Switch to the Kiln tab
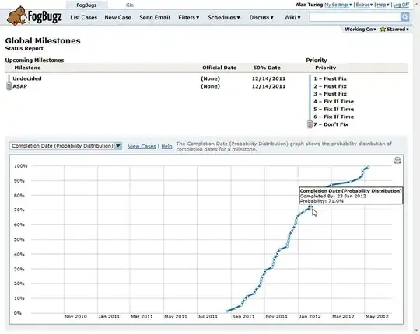This screenshot has height=334, width=420. tap(130, 5)
